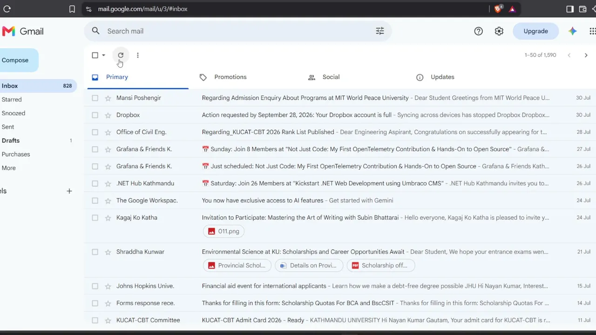Tick The Google Workspace email checkbox
The height and width of the screenshot is (335, 596).
tap(95, 201)
